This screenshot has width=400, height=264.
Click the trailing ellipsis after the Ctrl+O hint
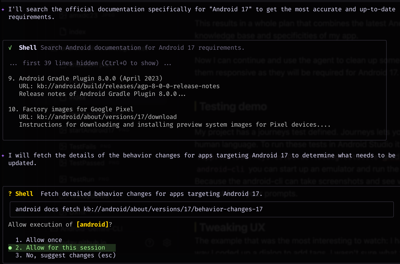pos(167,63)
